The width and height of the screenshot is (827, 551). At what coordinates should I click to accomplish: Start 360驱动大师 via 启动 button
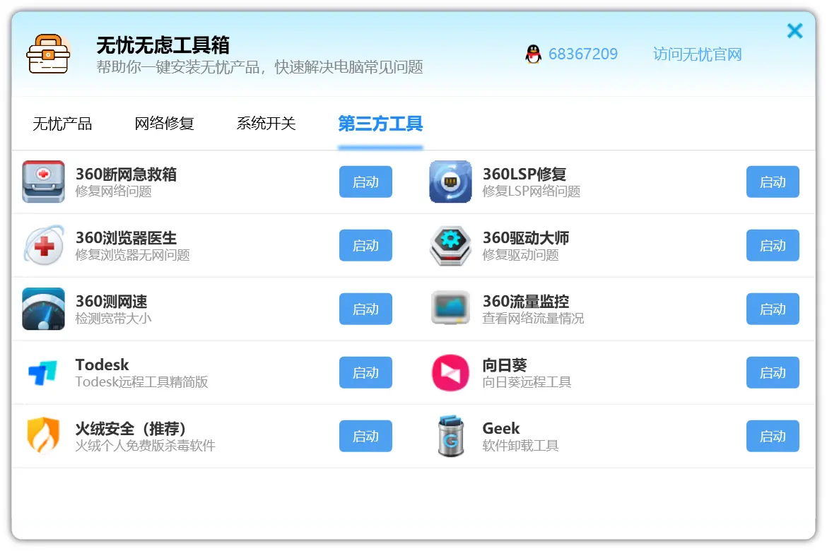tap(773, 245)
